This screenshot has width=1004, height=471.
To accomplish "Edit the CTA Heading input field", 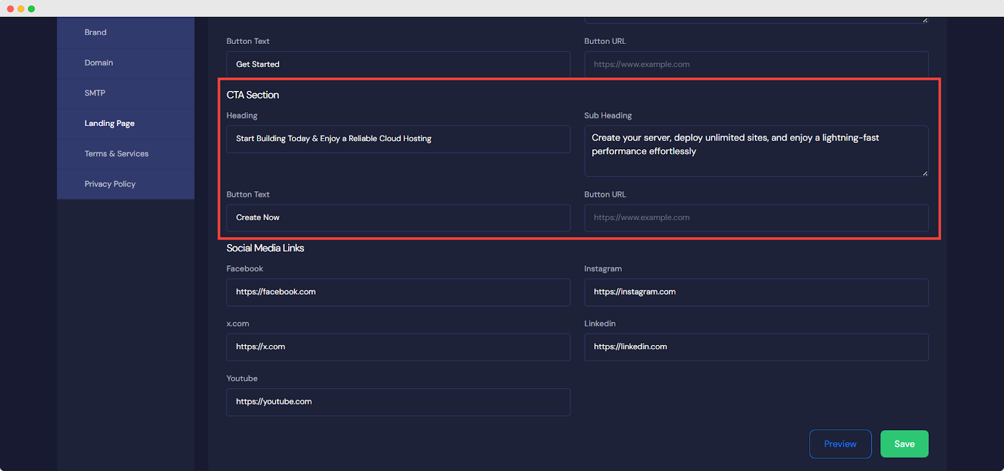I will (398, 139).
